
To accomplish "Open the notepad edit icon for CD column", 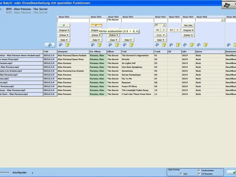I will click(178, 45).
